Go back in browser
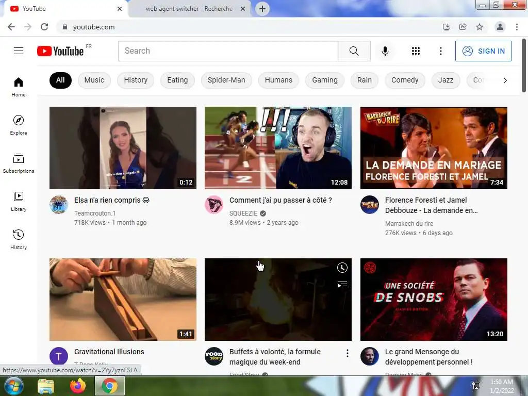 11,27
